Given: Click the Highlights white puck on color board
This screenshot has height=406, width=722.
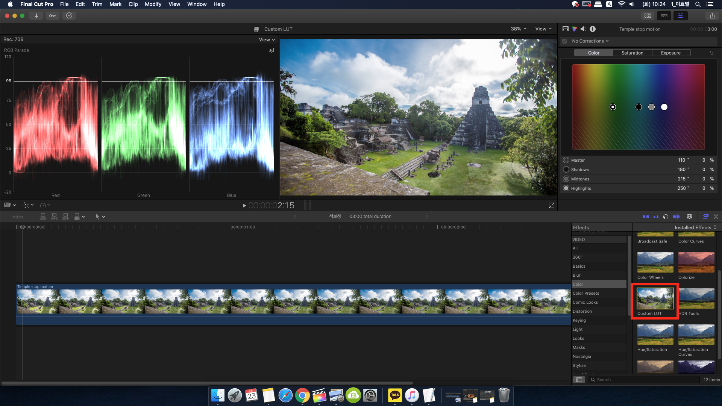Looking at the screenshot, I should (664, 107).
